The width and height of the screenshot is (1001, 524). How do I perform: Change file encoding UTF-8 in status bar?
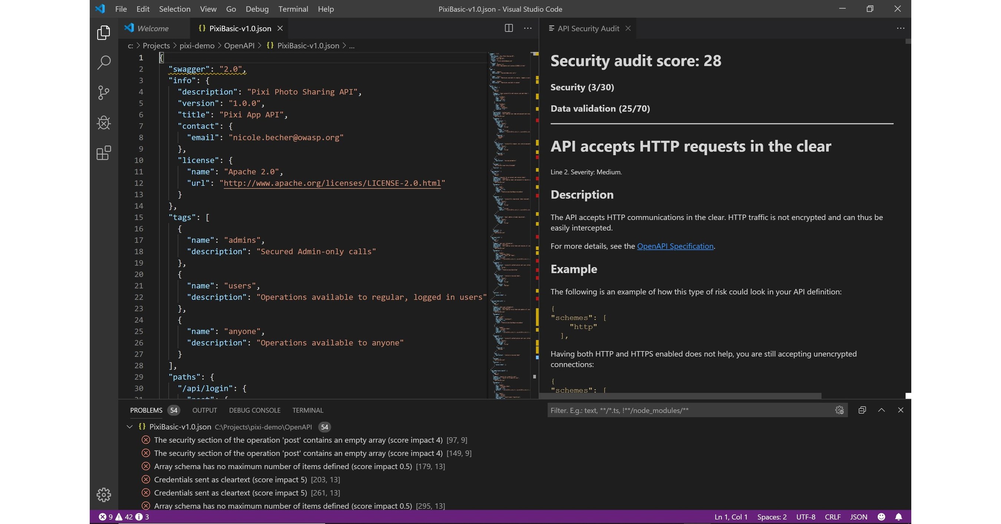806,517
